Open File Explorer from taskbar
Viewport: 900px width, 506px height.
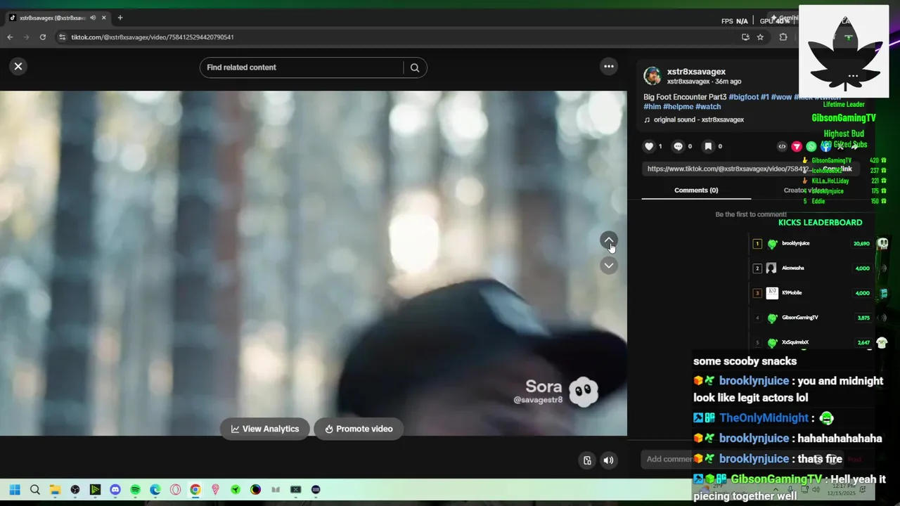point(55,490)
